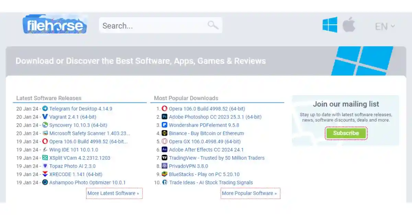
Task: Click the Adobe Photoshop CC icon
Action: pyautogui.click(x=164, y=117)
